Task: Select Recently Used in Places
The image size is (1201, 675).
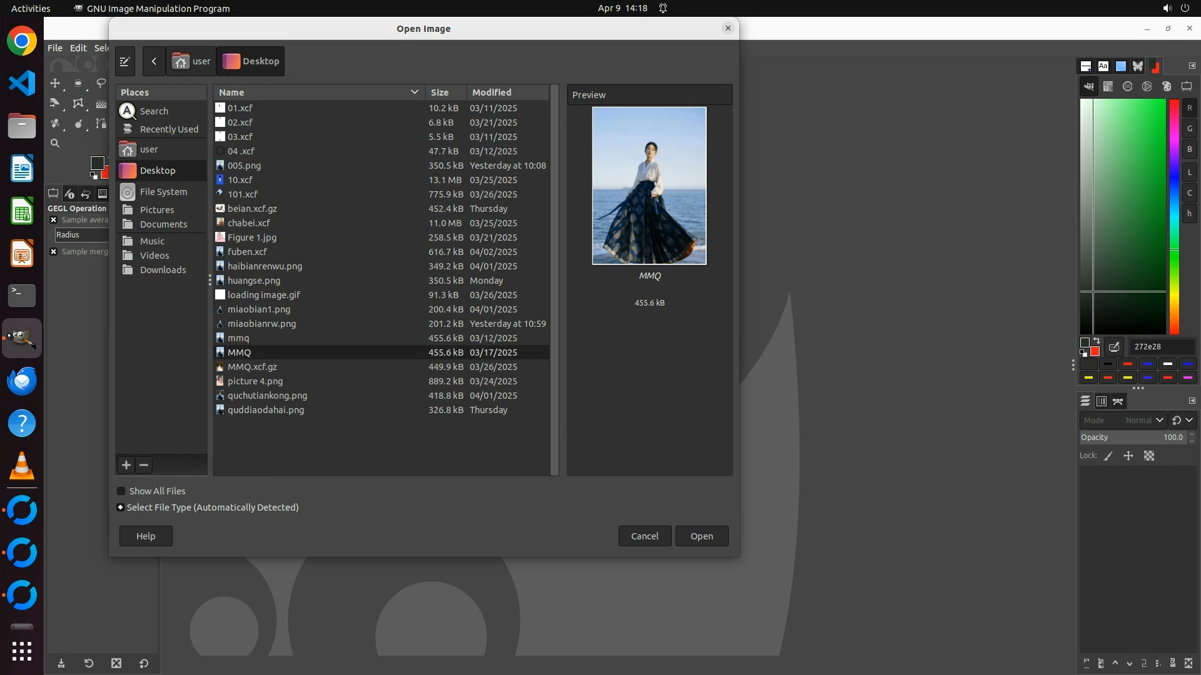Action: click(x=168, y=129)
